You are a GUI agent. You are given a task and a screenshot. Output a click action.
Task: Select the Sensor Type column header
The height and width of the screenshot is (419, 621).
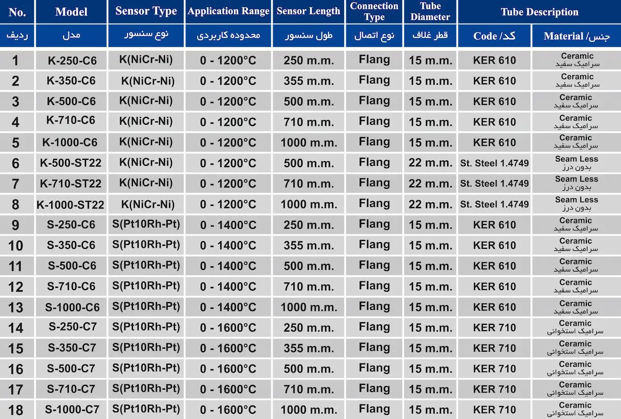click(x=146, y=11)
